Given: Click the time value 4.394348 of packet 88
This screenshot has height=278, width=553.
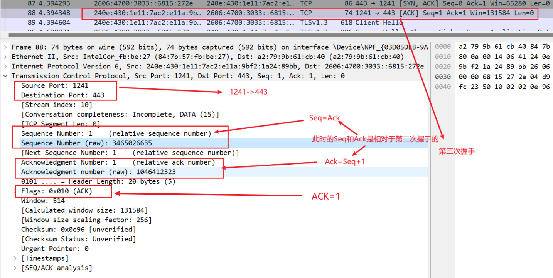Looking at the screenshot, I should [54, 13].
